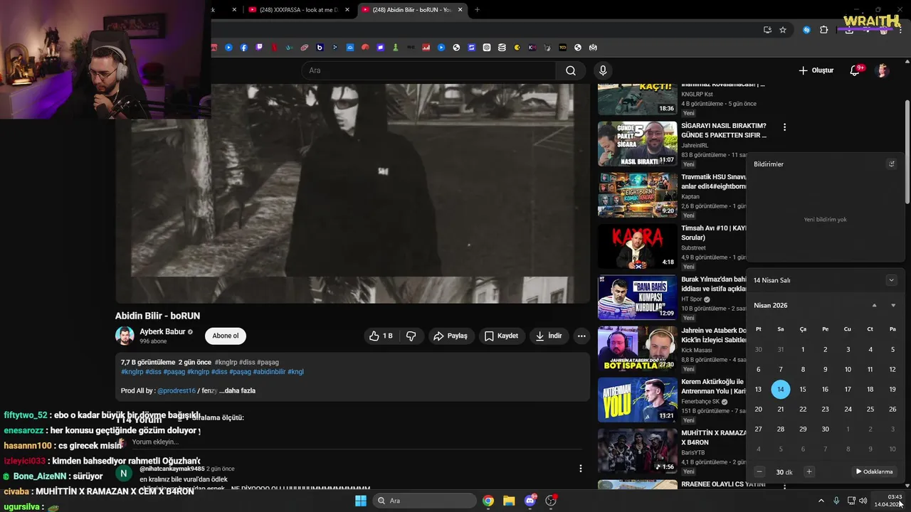Click the Oluştur create button
This screenshot has height=512, width=911.
click(x=816, y=70)
